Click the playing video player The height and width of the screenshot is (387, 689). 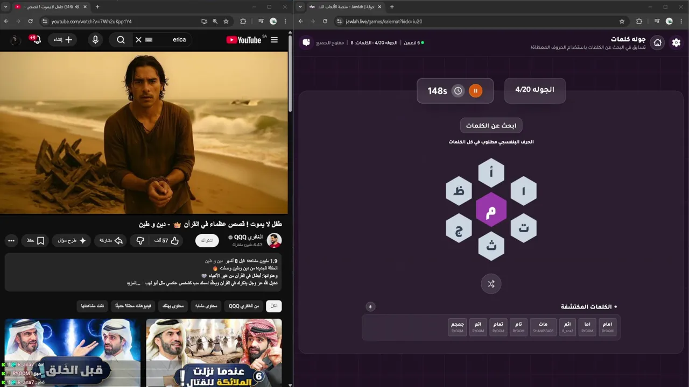(144, 133)
